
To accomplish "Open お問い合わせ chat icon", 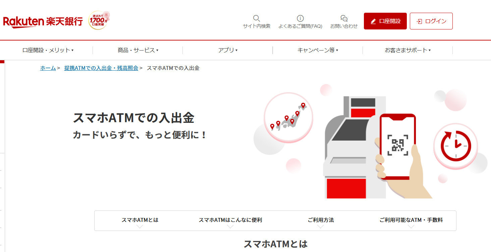I will [344, 18].
